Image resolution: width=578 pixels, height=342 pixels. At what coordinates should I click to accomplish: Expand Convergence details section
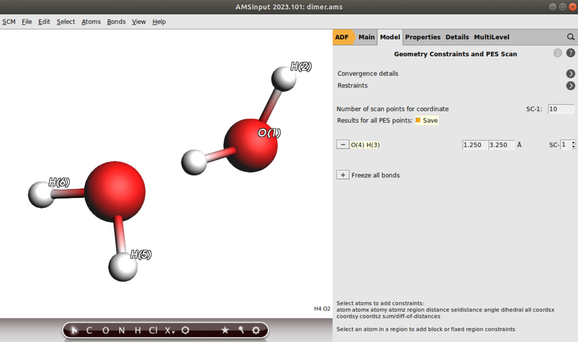571,74
